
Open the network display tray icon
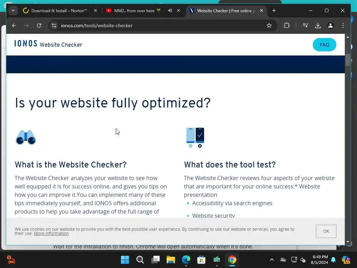294,260
